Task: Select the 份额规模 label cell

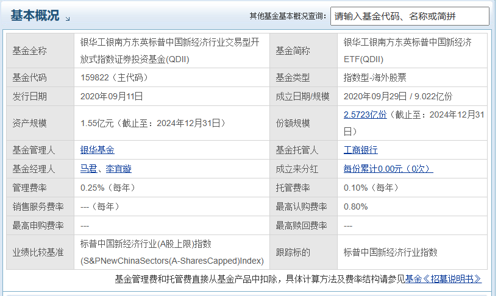Action: 304,123
